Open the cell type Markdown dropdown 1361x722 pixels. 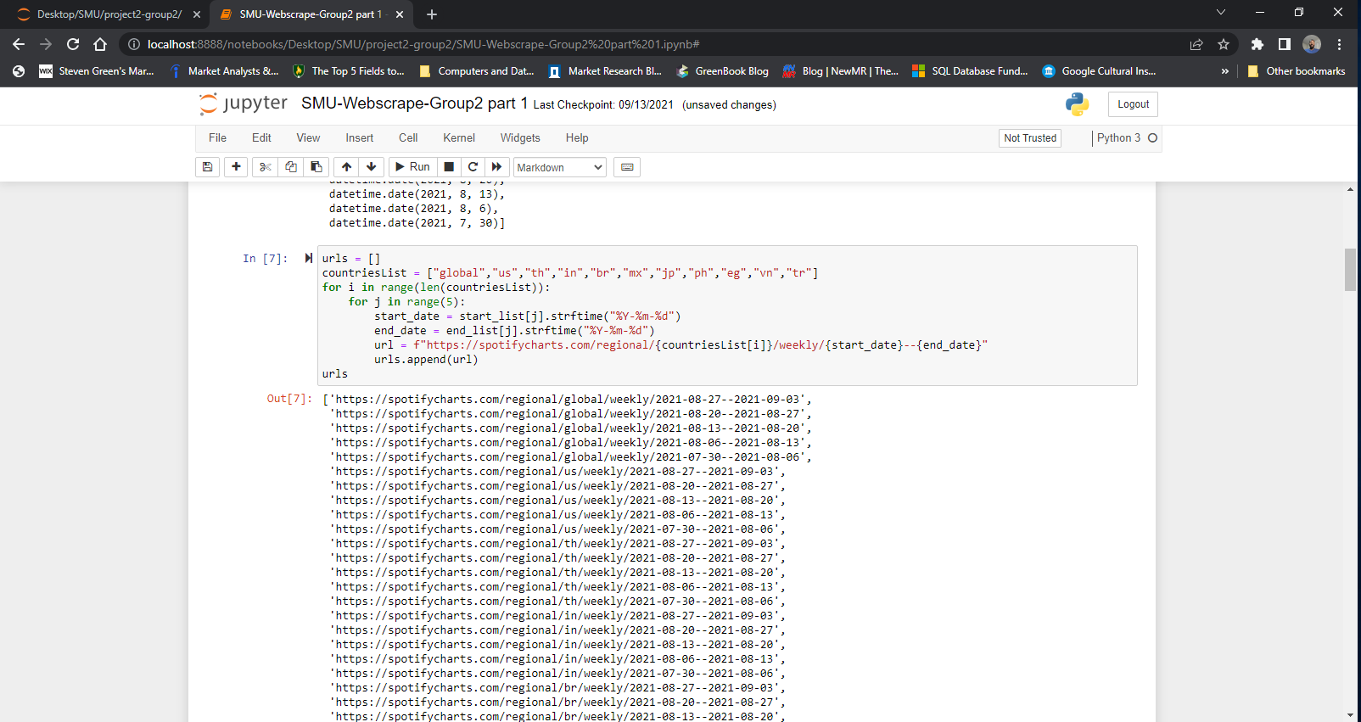pos(560,167)
